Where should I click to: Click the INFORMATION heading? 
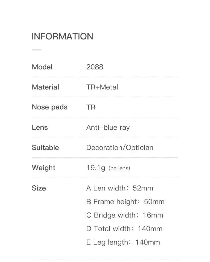tap(62, 36)
